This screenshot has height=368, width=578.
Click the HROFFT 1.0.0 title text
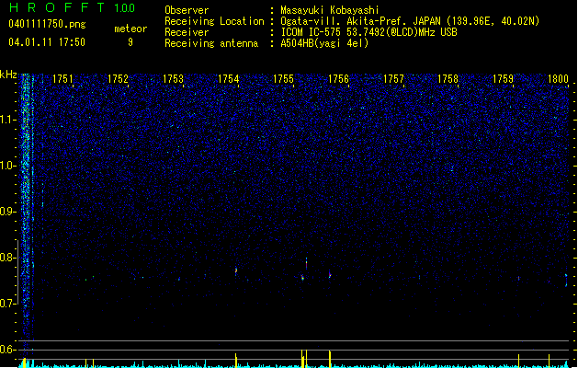click(x=73, y=7)
